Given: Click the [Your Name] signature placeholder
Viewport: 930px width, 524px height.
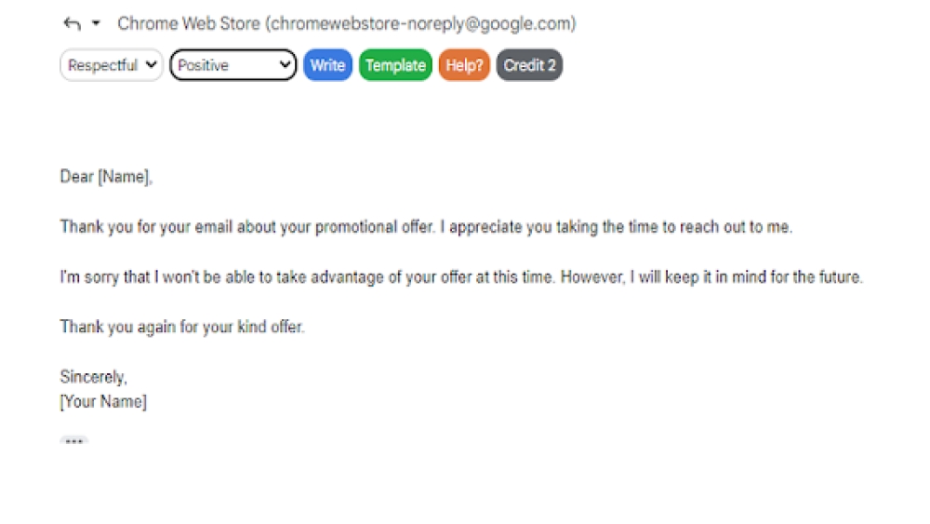Looking at the screenshot, I should 103,402.
